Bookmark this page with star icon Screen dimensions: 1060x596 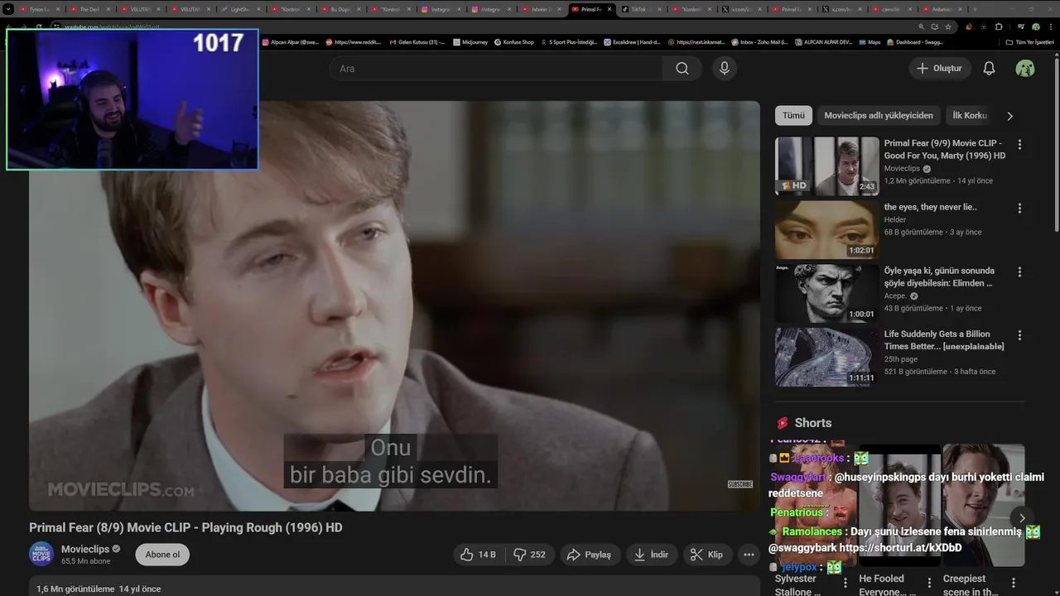pos(948,26)
